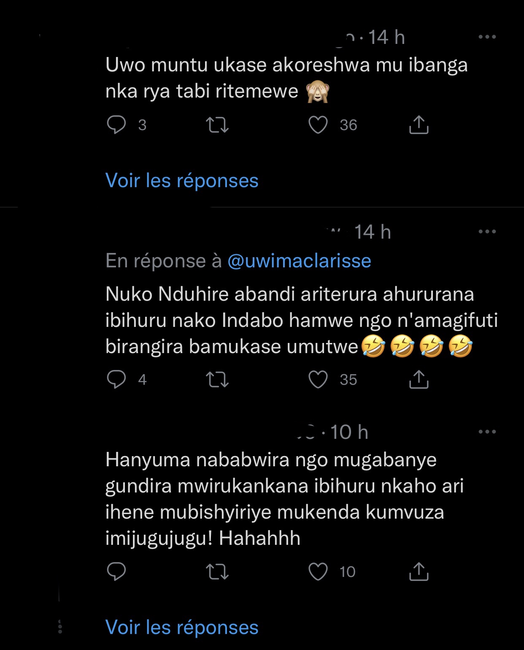524x650 pixels.
Task: Reply to the "Uwo muntu ukase" tweet
Action: [116, 125]
